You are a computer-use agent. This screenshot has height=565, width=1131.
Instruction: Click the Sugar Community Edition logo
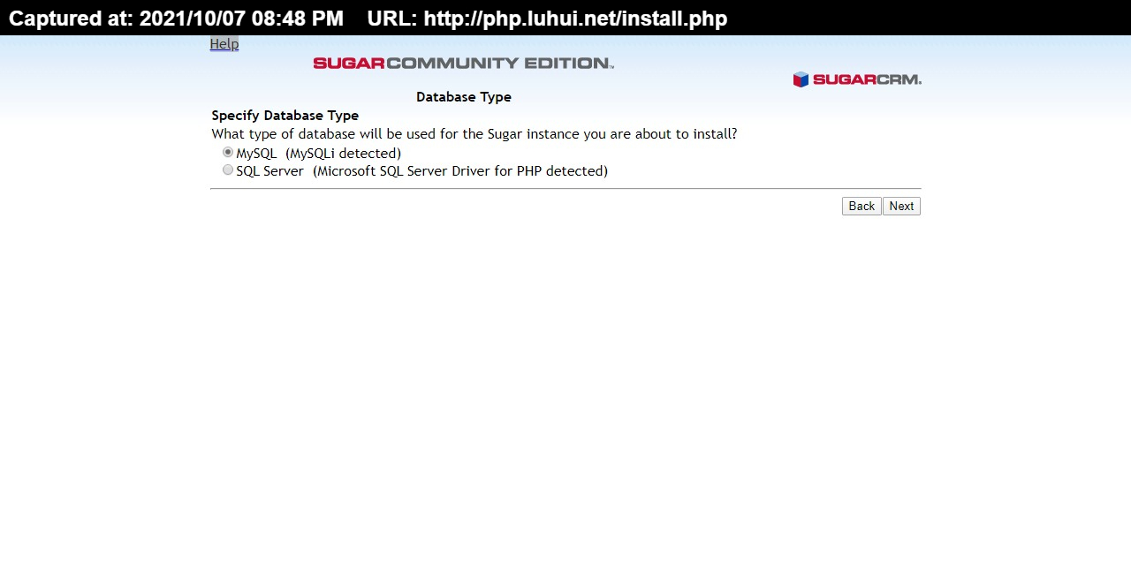coord(463,63)
